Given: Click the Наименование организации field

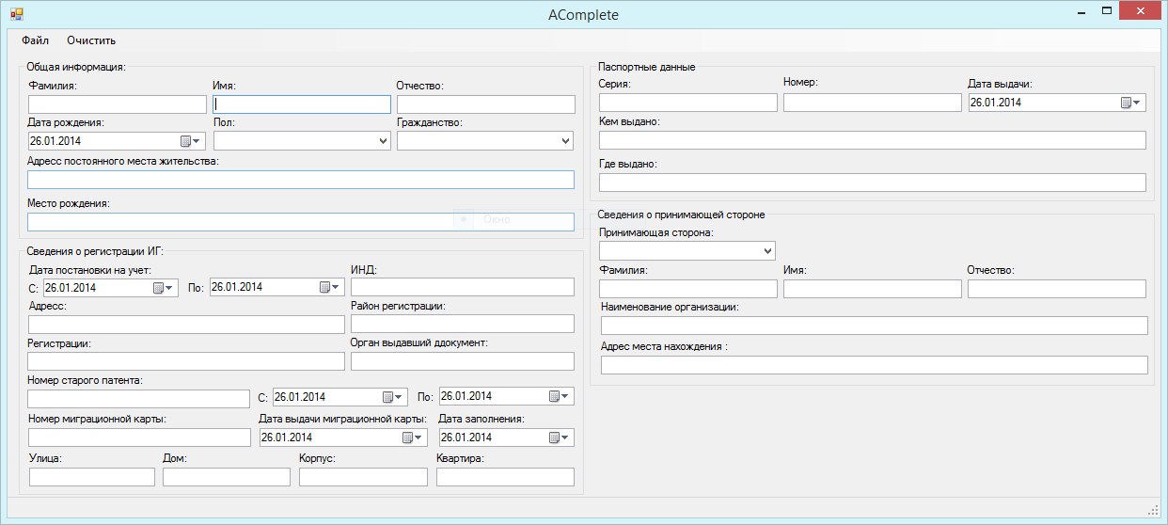Looking at the screenshot, I should (x=874, y=326).
